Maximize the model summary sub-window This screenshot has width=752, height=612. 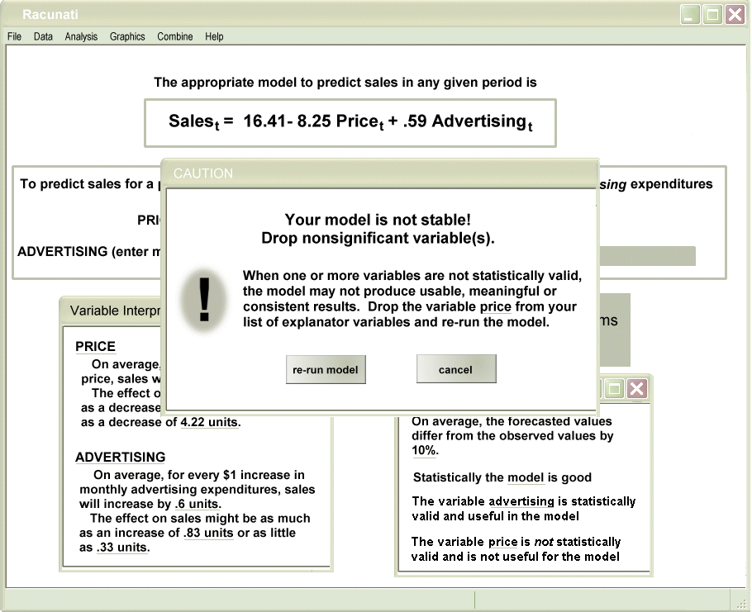[x=615, y=389]
